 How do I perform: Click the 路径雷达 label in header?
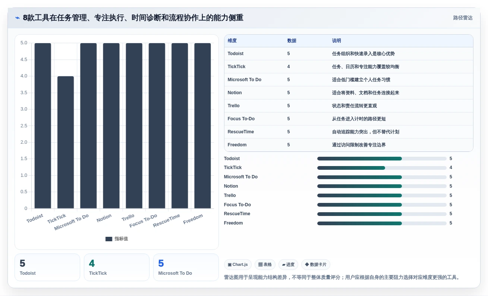463,18
